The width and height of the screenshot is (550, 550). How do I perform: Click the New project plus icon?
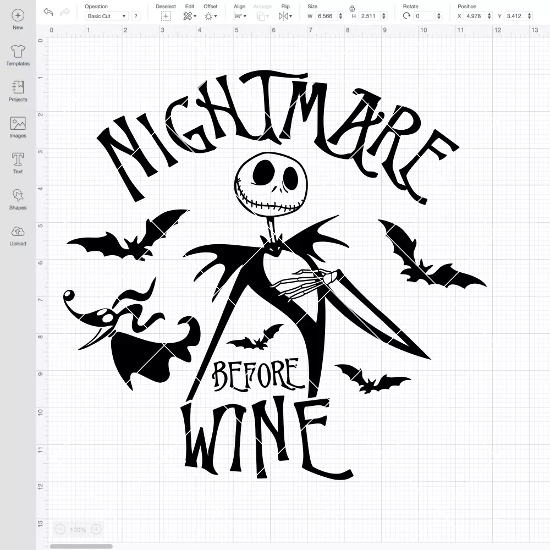(x=18, y=15)
